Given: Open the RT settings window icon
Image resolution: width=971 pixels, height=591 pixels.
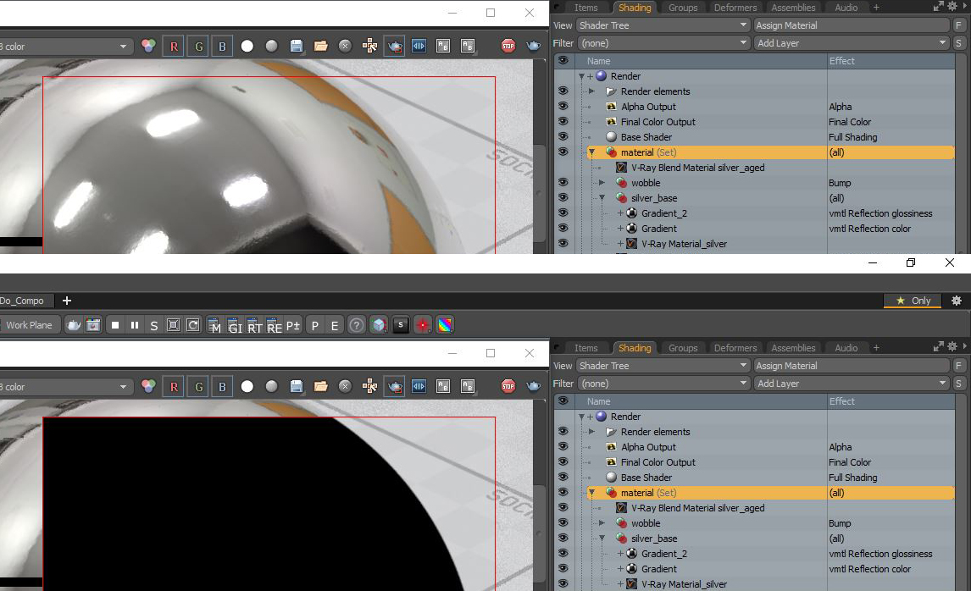Looking at the screenshot, I should click(254, 325).
